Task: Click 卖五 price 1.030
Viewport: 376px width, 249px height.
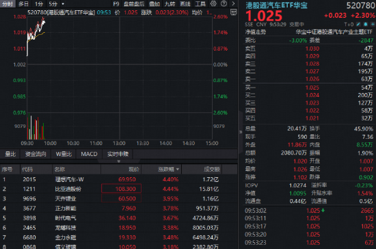Action: [x=312, y=49]
